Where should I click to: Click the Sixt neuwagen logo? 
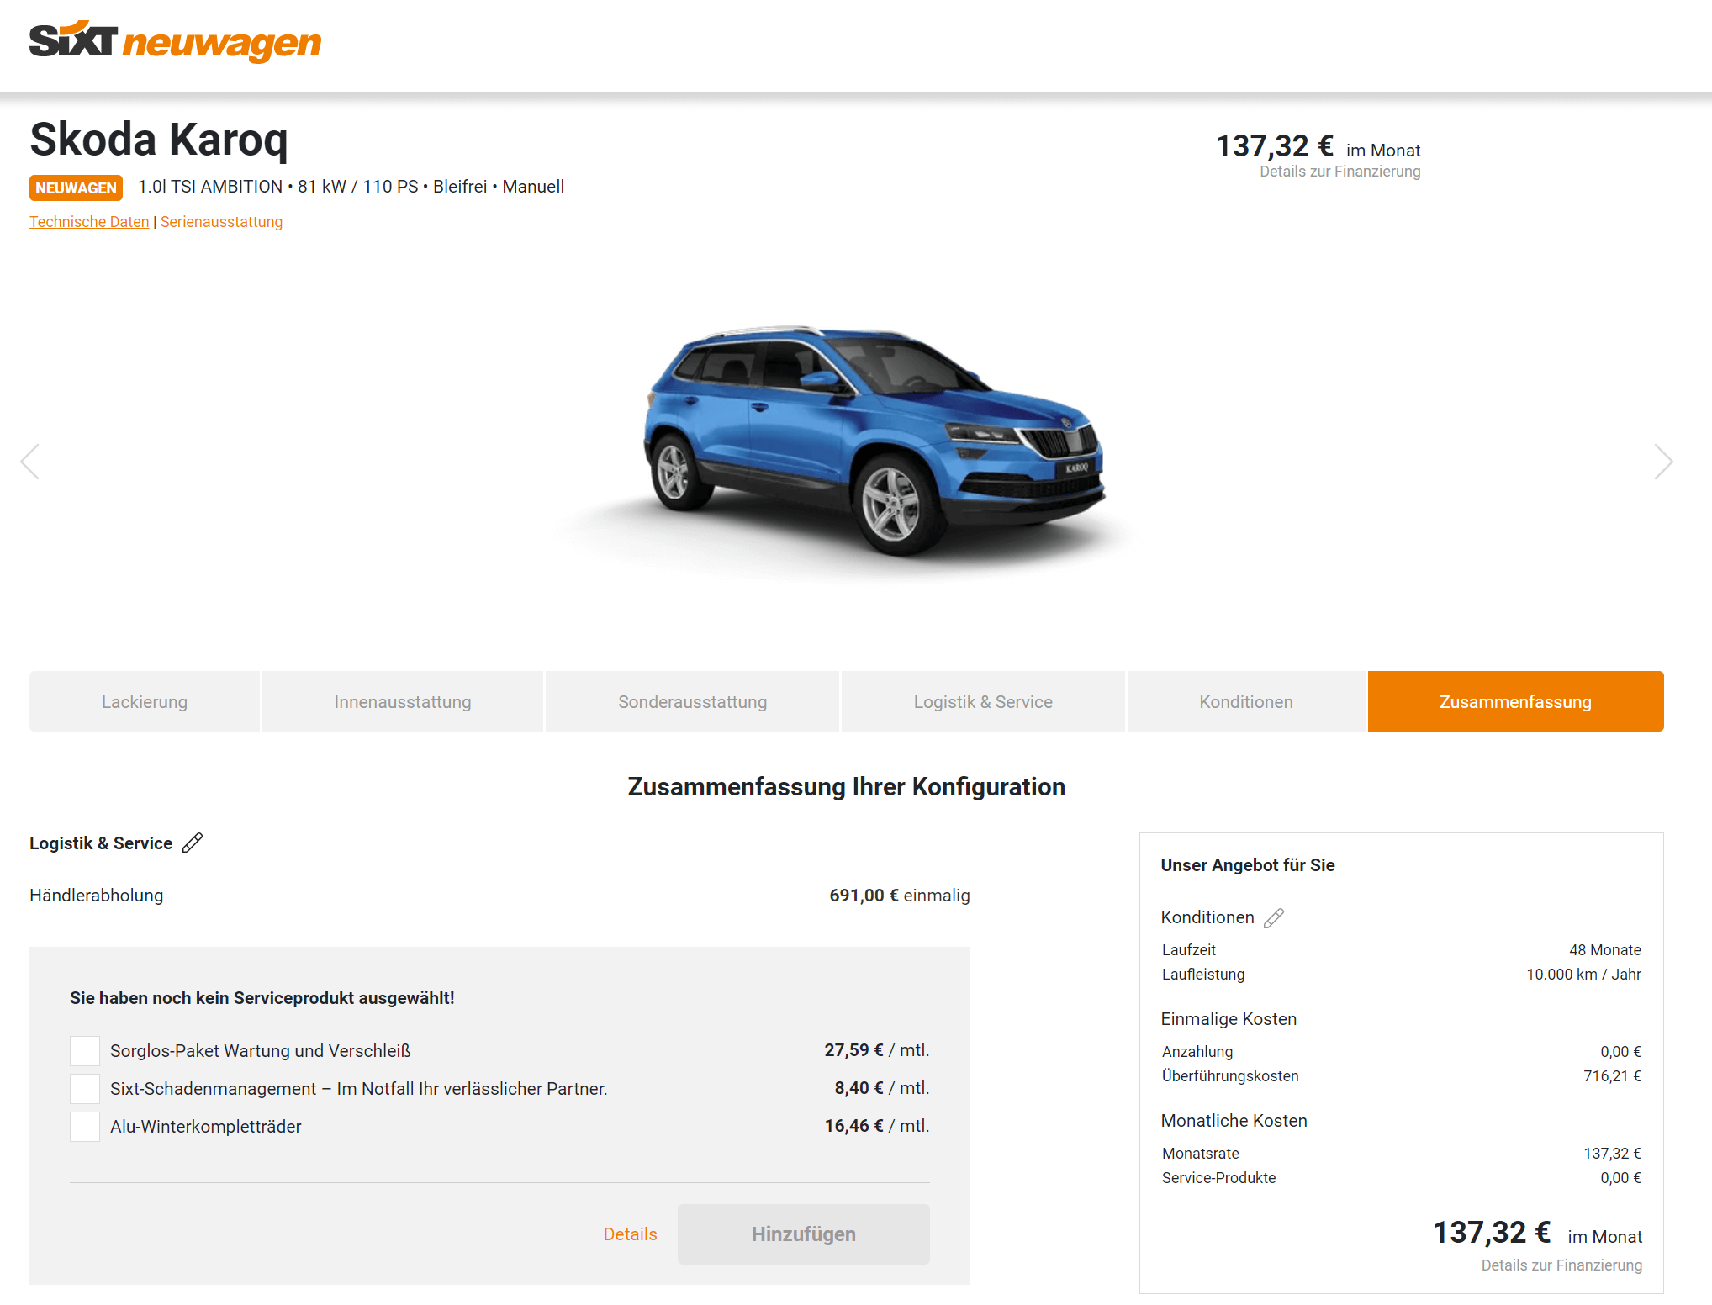pyautogui.click(x=175, y=41)
